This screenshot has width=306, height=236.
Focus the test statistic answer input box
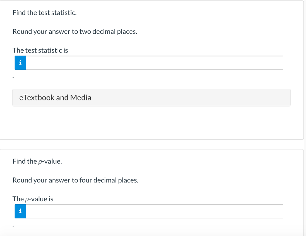(154, 63)
